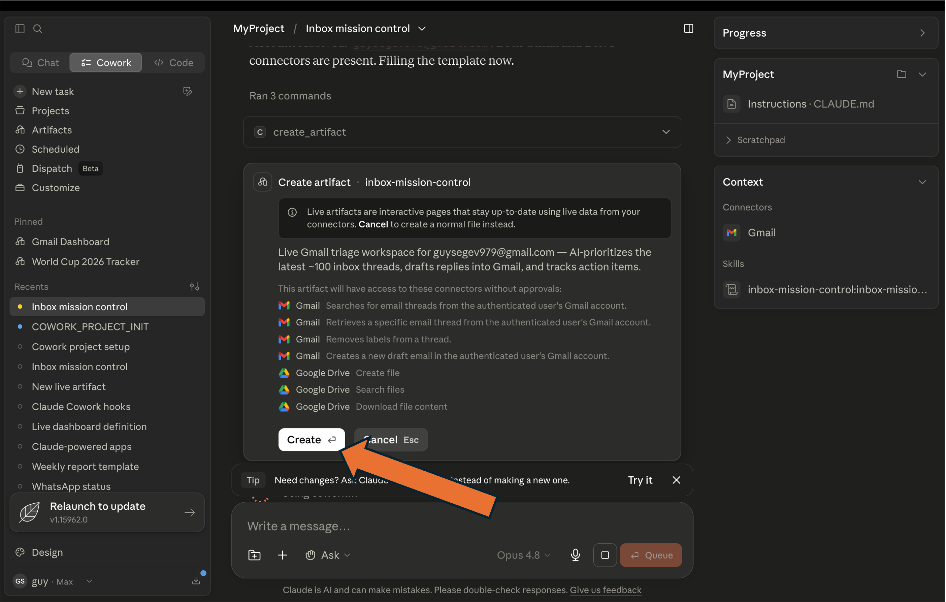Open the inbox-mission-control skill entry
Viewport: 946px width, 602px height.
826,290
